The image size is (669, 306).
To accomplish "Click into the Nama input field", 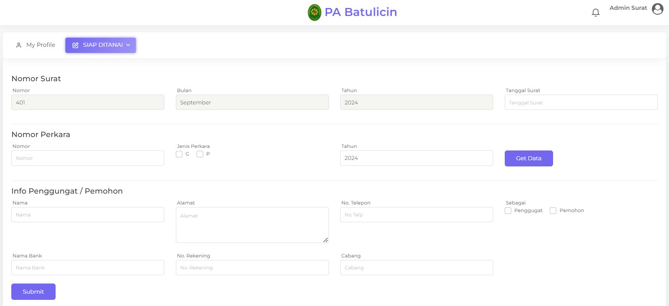I will (x=88, y=215).
